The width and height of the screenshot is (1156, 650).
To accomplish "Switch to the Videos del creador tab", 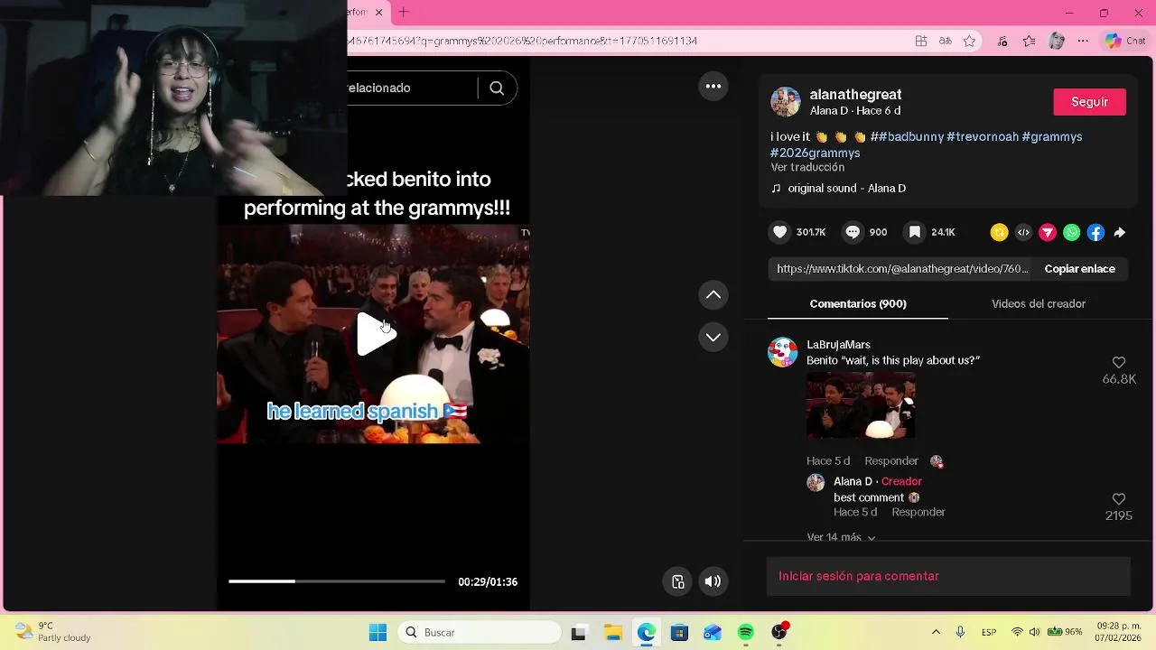I will pyautogui.click(x=1039, y=303).
